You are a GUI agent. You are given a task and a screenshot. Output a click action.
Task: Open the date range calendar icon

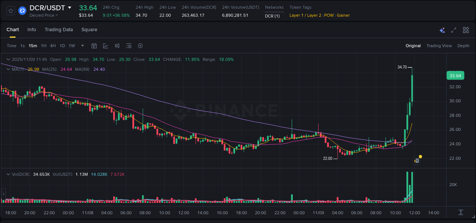(94, 46)
